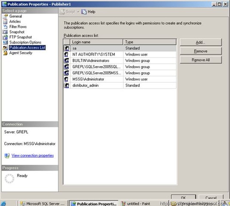This screenshot has width=230, height=206.
Task: Click the sa login row icon
Action: [x=67, y=48]
